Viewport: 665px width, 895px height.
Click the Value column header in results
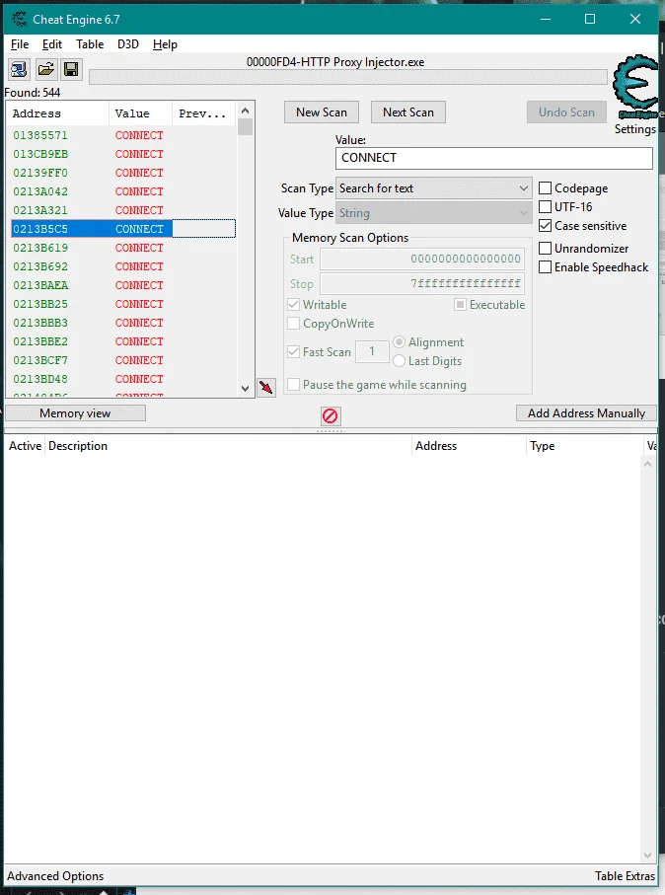[140, 113]
